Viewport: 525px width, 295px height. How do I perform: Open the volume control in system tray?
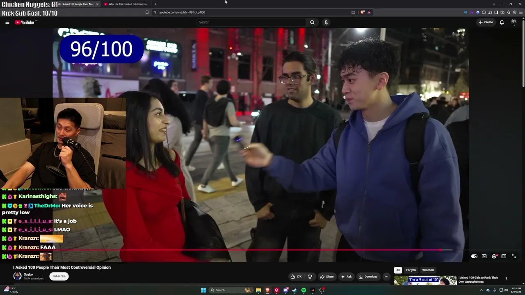coord(506,290)
